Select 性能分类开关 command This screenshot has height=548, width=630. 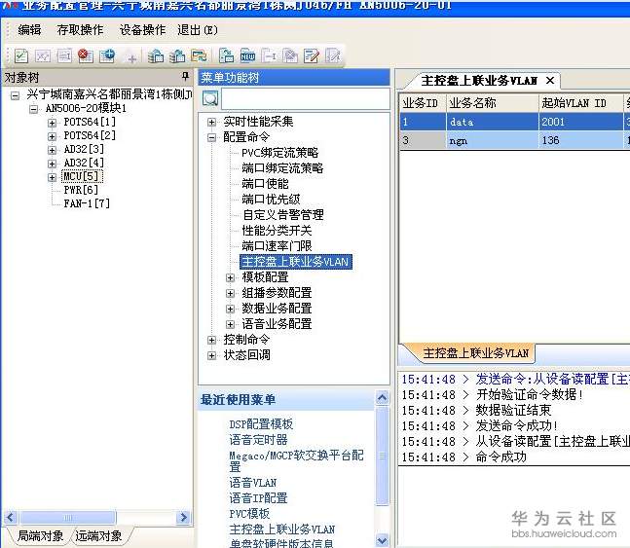pyautogui.click(x=277, y=231)
